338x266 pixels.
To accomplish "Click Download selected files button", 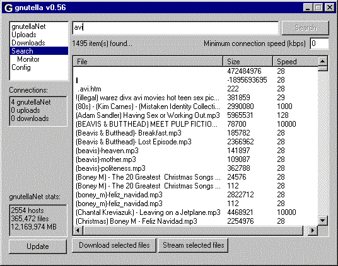I will click(x=114, y=245).
